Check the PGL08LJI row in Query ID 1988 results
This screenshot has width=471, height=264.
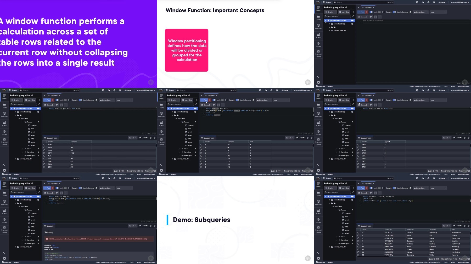point(358,232)
